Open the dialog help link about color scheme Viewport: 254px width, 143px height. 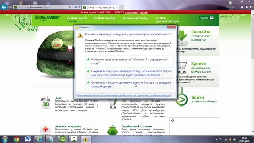pyautogui.click(x=124, y=95)
